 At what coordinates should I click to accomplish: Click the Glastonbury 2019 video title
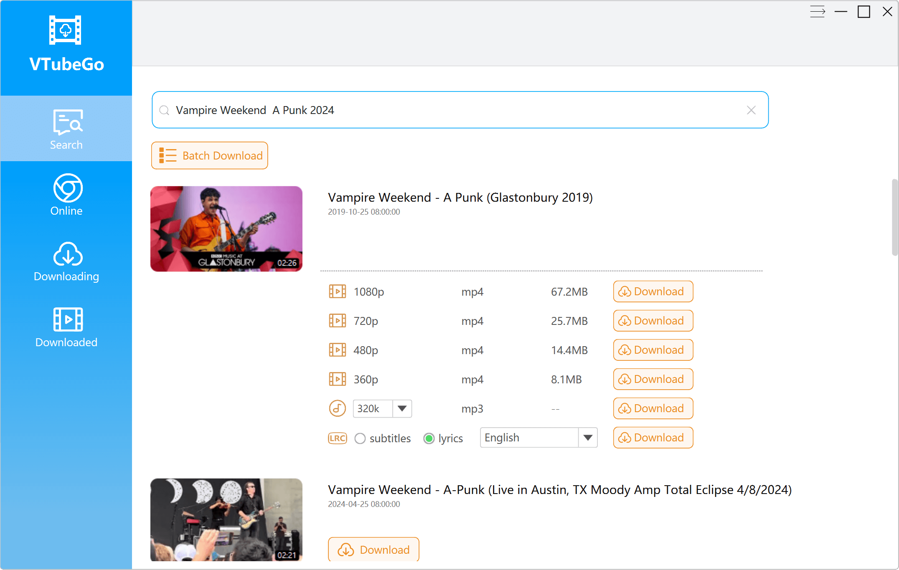tap(460, 198)
